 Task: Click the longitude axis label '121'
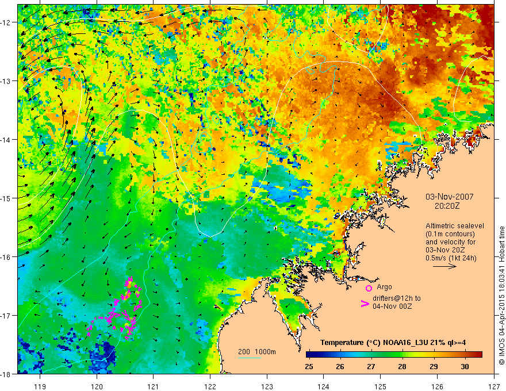tap(154, 386)
